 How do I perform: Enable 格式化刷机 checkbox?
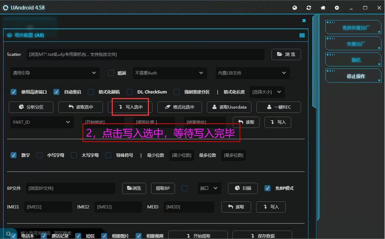click(x=91, y=92)
